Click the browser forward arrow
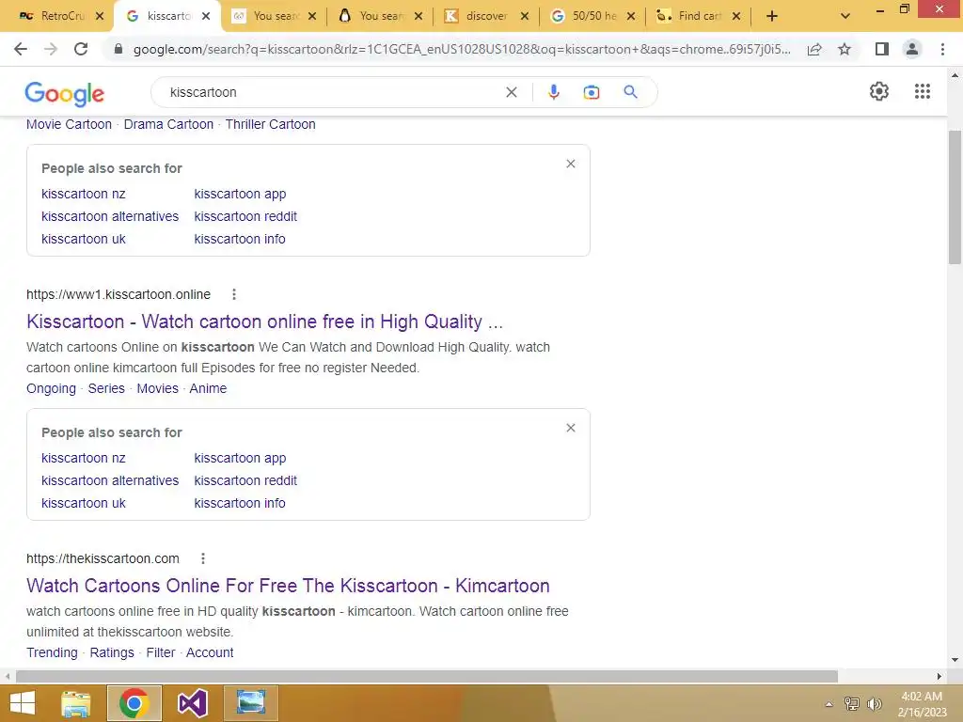Viewport: 963px width, 722px height. coord(51,49)
